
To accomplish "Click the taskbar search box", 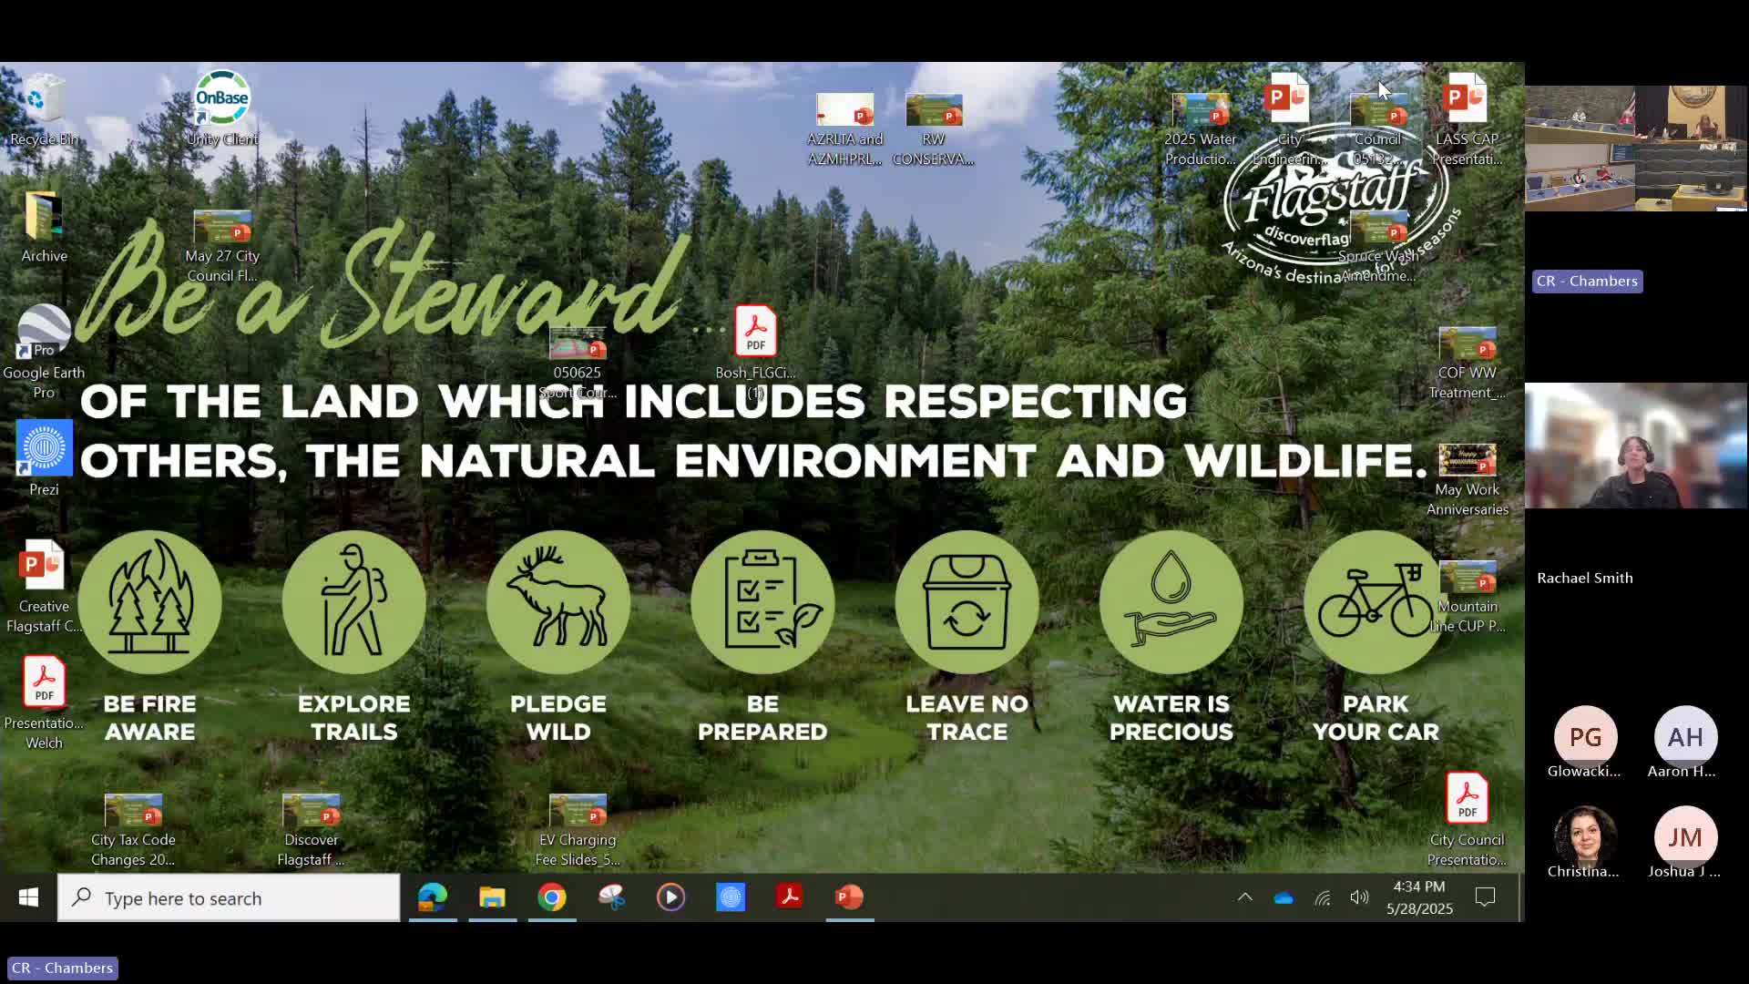I will (x=229, y=898).
